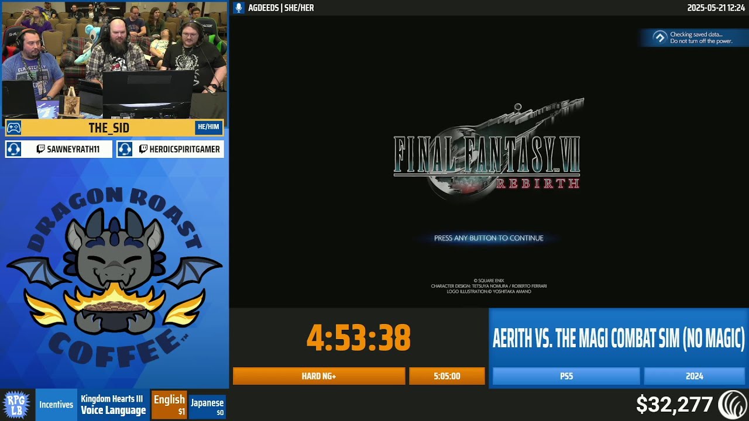The width and height of the screenshot is (749, 421).
Task: Click the Checking saved data notification
Action: pyautogui.click(x=693, y=37)
